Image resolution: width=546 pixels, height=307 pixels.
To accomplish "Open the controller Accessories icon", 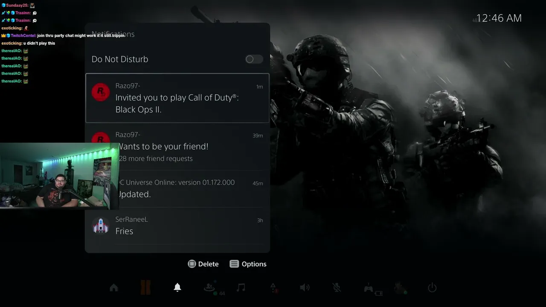I will click(369, 288).
